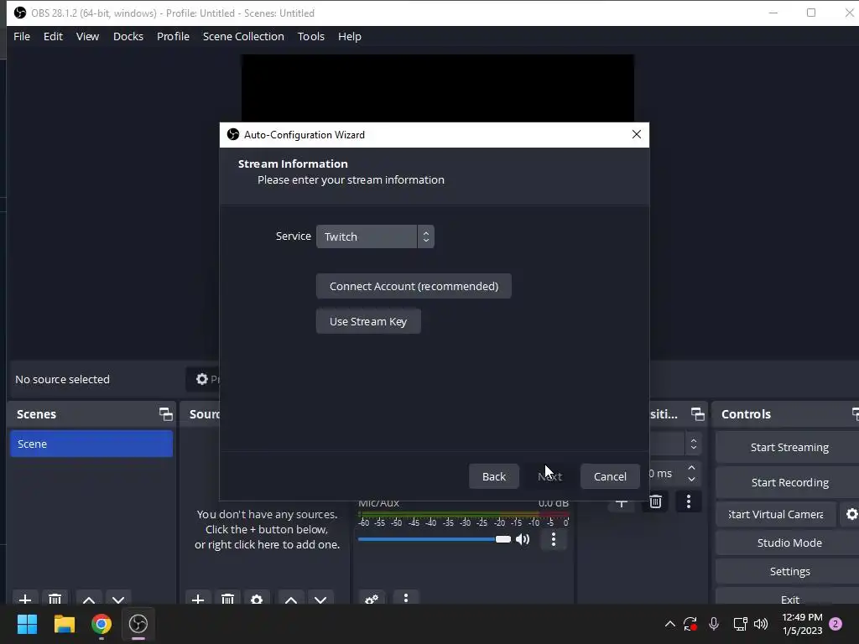Open the Service dropdown showing Twitch

(375, 236)
